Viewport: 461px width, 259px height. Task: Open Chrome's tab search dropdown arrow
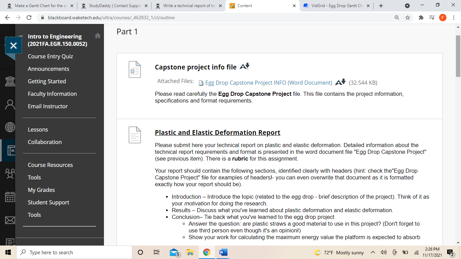407,6
